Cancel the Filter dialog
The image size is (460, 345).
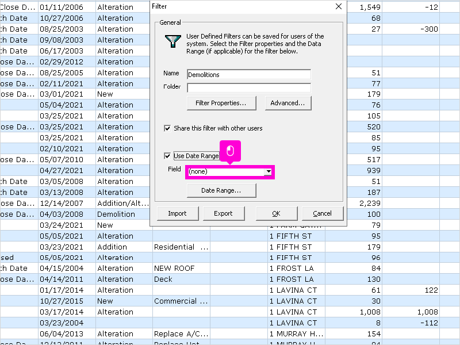click(323, 213)
